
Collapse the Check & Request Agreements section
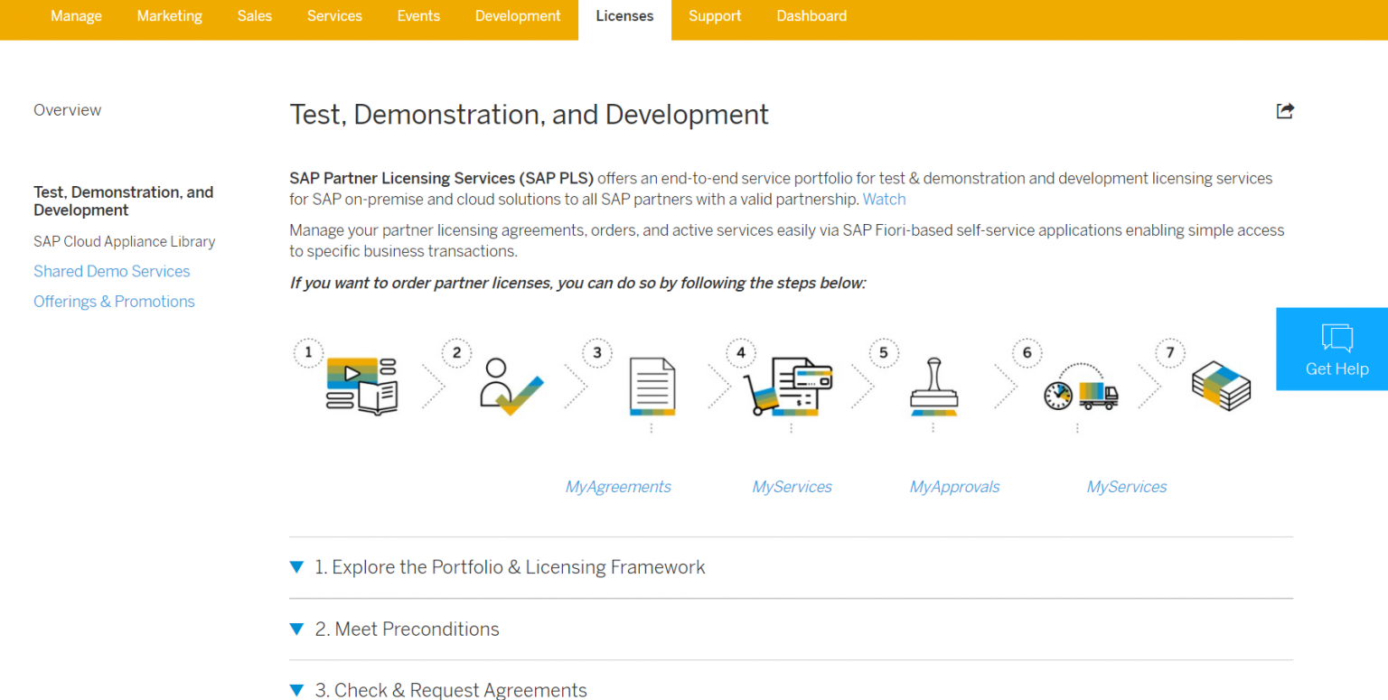pos(297,689)
